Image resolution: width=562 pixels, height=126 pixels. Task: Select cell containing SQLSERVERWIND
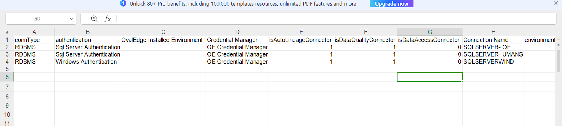(493, 61)
